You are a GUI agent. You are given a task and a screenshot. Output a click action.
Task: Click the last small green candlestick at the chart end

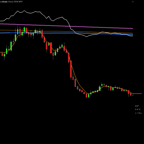coord(133,95)
